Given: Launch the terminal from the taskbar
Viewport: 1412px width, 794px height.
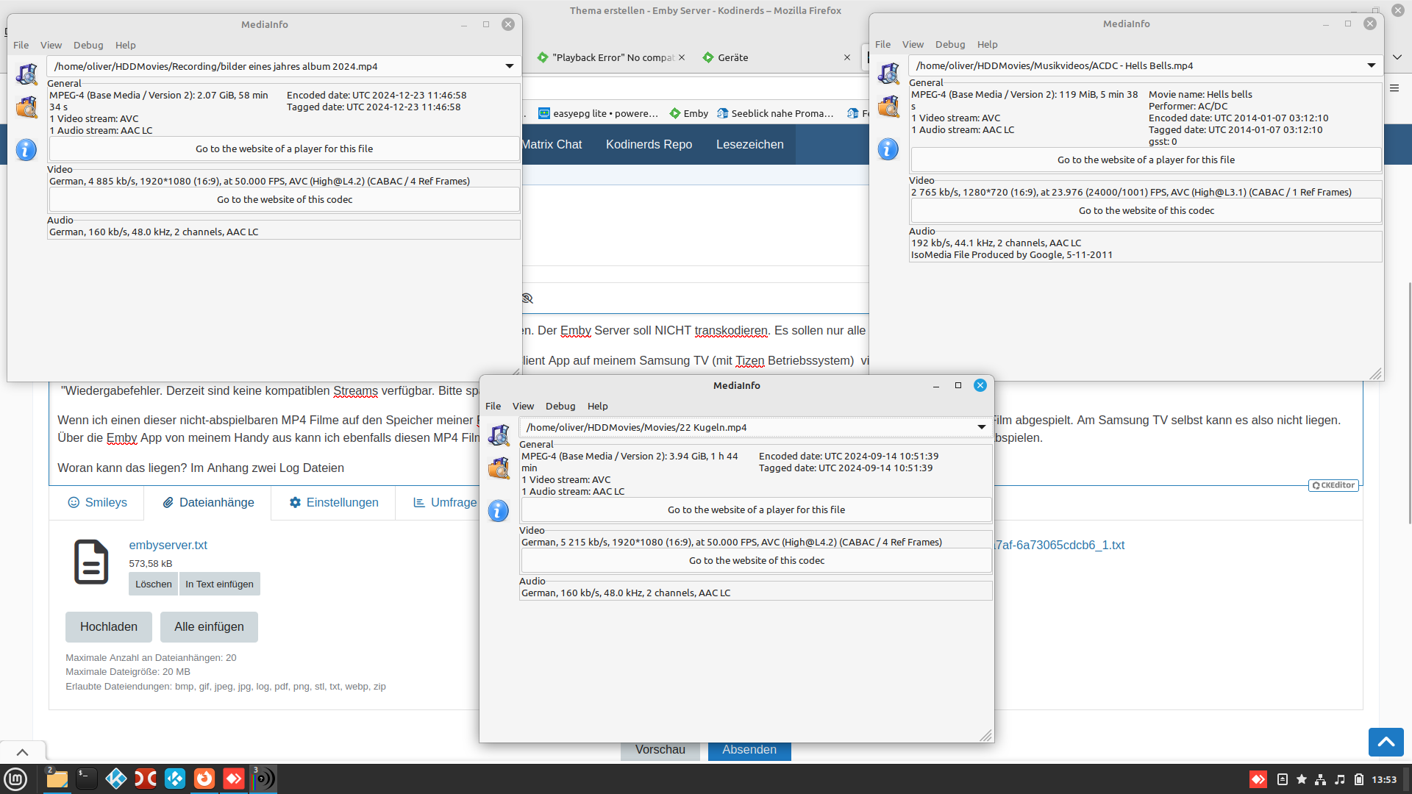Looking at the screenshot, I should pos(87,779).
